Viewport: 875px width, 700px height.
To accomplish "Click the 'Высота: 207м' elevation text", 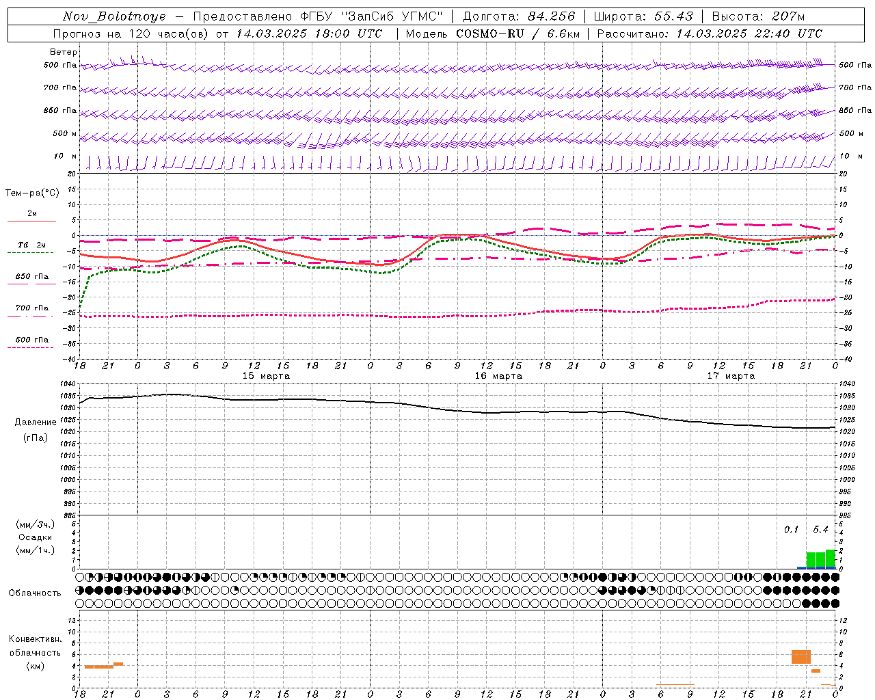I will point(758,16).
